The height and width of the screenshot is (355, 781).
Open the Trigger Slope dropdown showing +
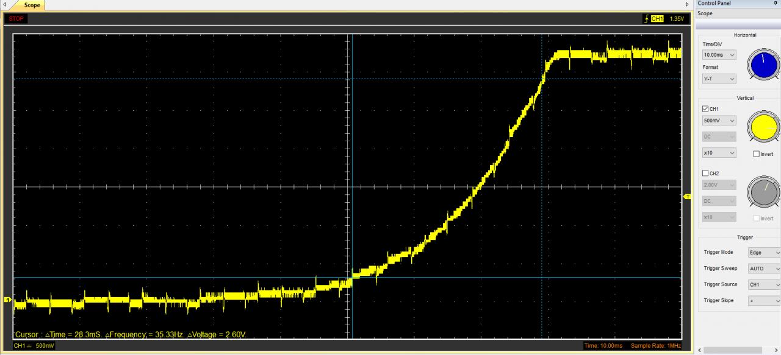[x=765, y=301]
